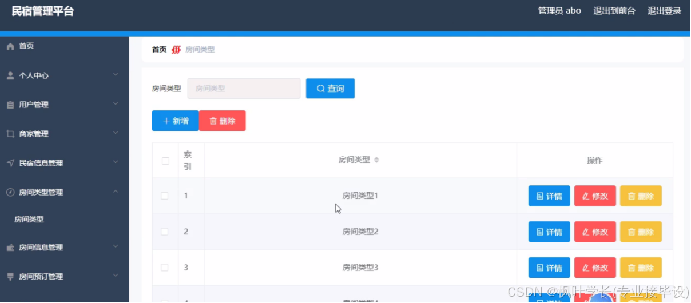Focus the 房间类型 search input field
Image resolution: width=691 pixels, height=303 pixels.
[x=244, y=89]
